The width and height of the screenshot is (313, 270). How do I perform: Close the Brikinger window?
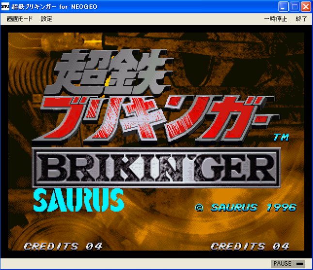pos(306,7)
